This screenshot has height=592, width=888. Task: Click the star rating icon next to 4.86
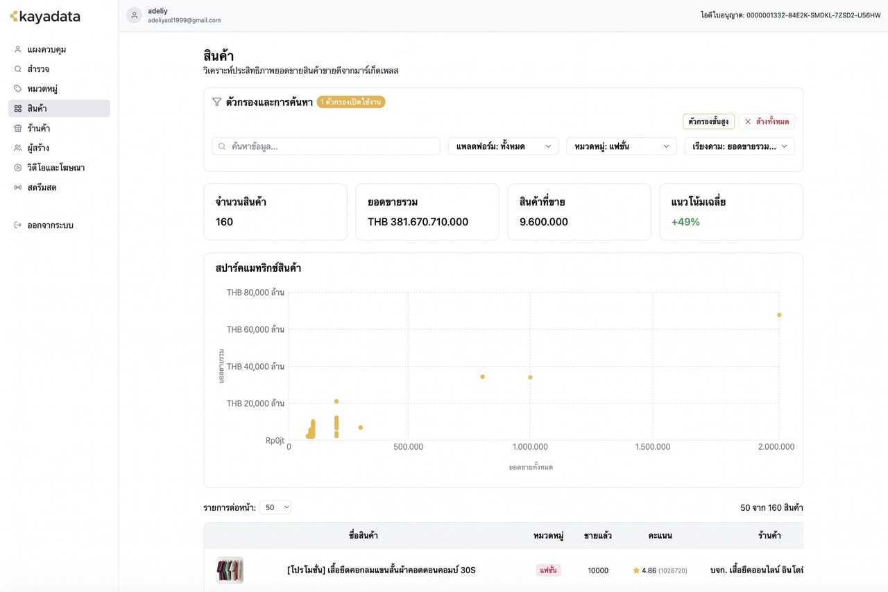tap(636, 571)
